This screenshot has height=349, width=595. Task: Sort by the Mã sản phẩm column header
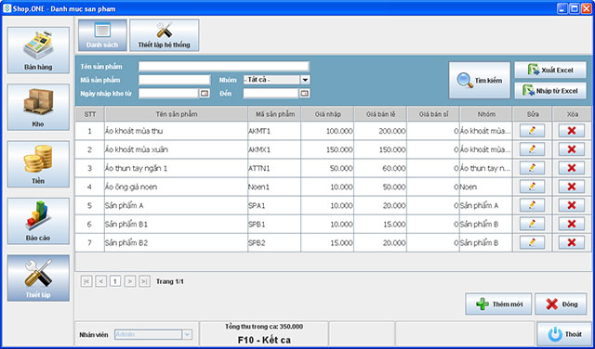[275, 114]
